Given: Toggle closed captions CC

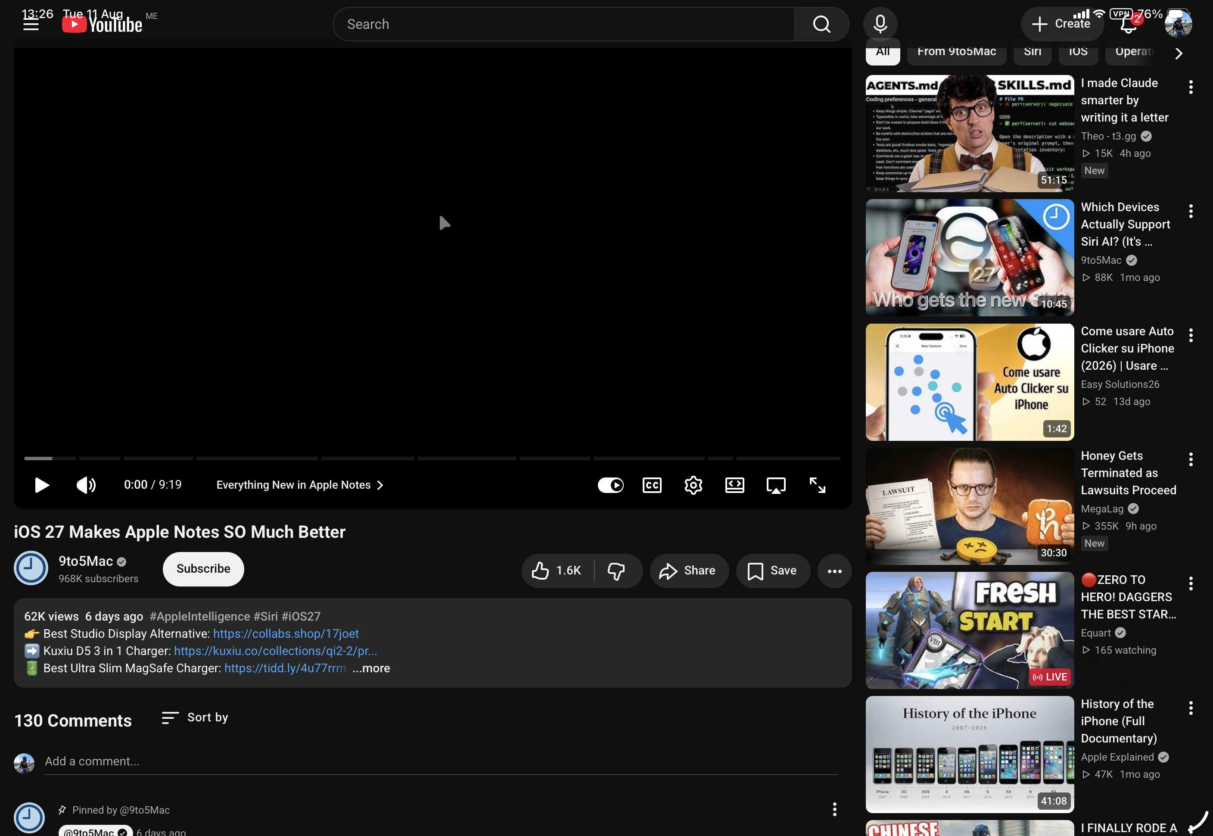Looking at the screenshot, I should click(x=652, y=485).
